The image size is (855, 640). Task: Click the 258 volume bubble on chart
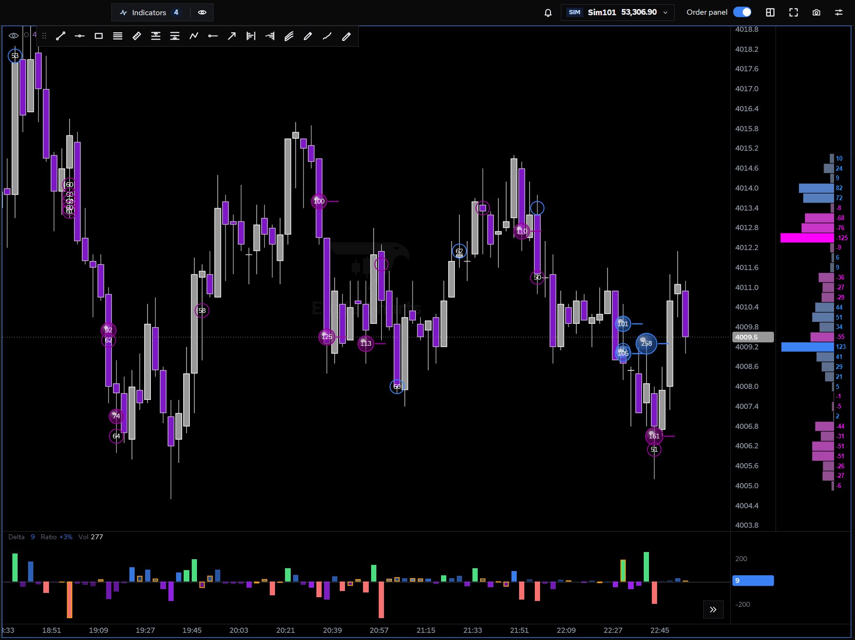click(x=646, y=343)
